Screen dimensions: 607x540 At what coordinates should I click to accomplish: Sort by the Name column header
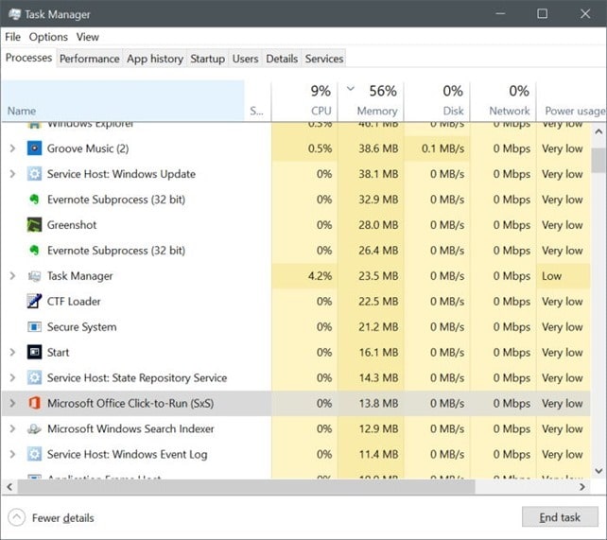123,101
